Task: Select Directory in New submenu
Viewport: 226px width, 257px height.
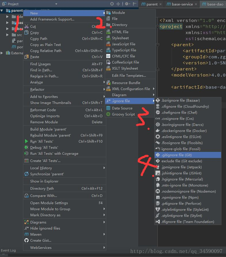Action: tap(130, 25)
